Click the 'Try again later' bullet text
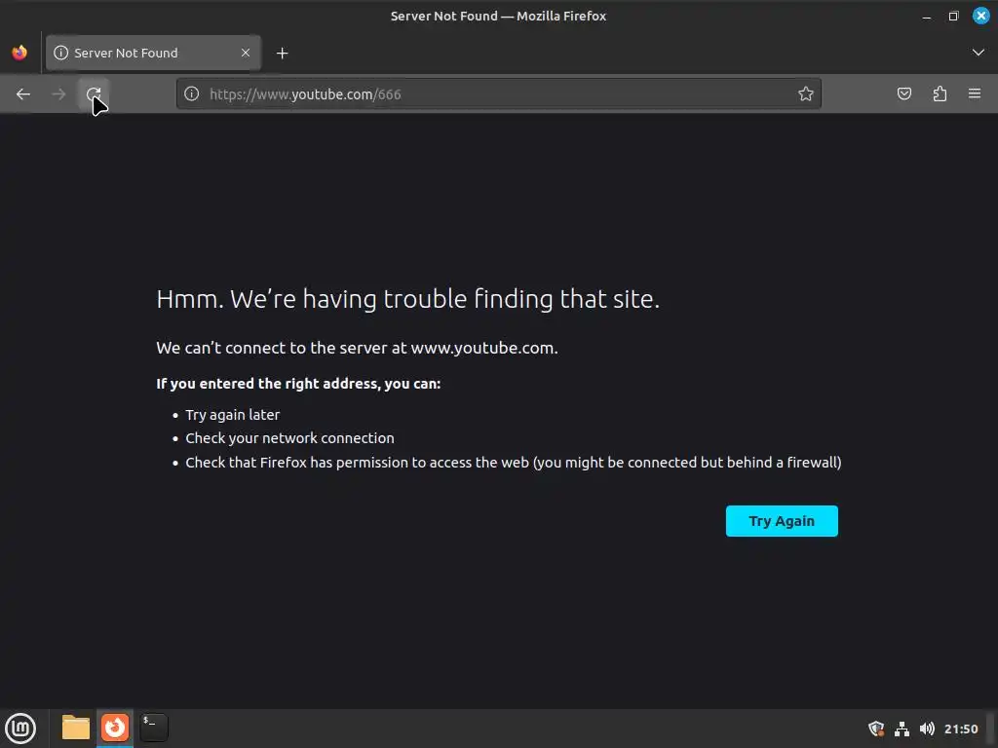 (232, 415)
